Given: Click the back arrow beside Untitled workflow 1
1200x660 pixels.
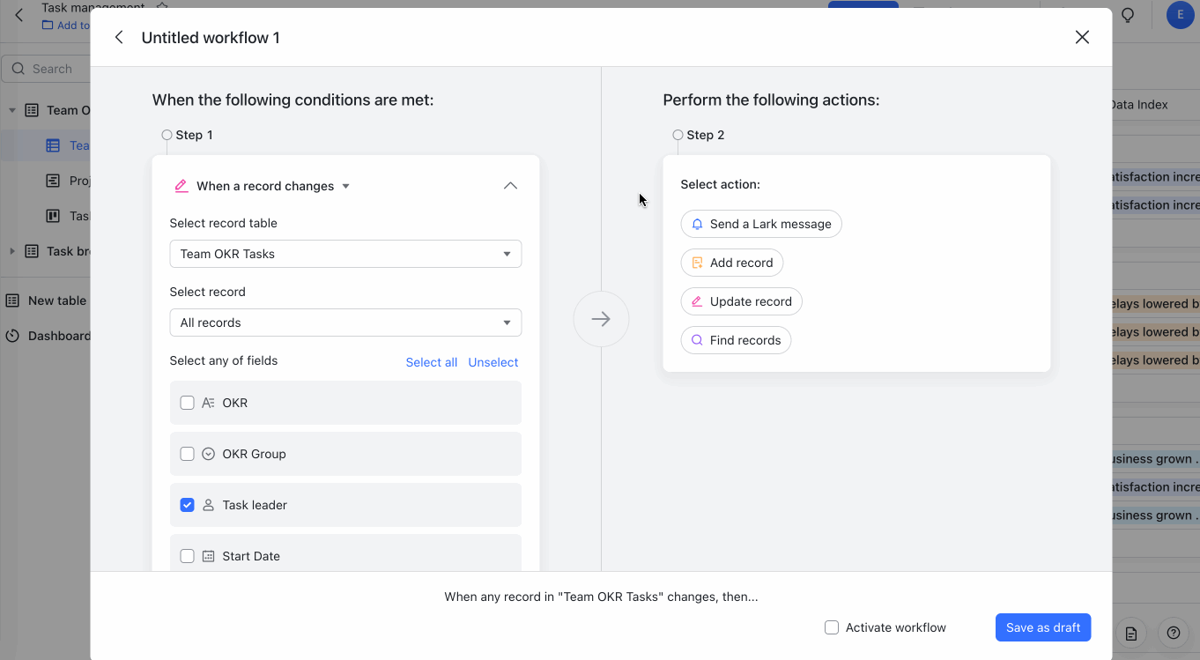Looking at the screenshot, I should [119, 37].
